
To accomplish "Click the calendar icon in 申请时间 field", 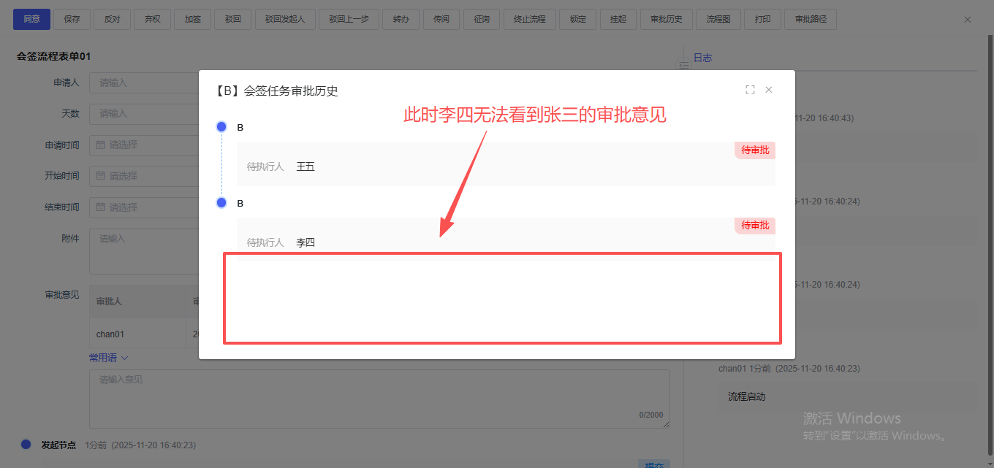I will tap(100, 145).
